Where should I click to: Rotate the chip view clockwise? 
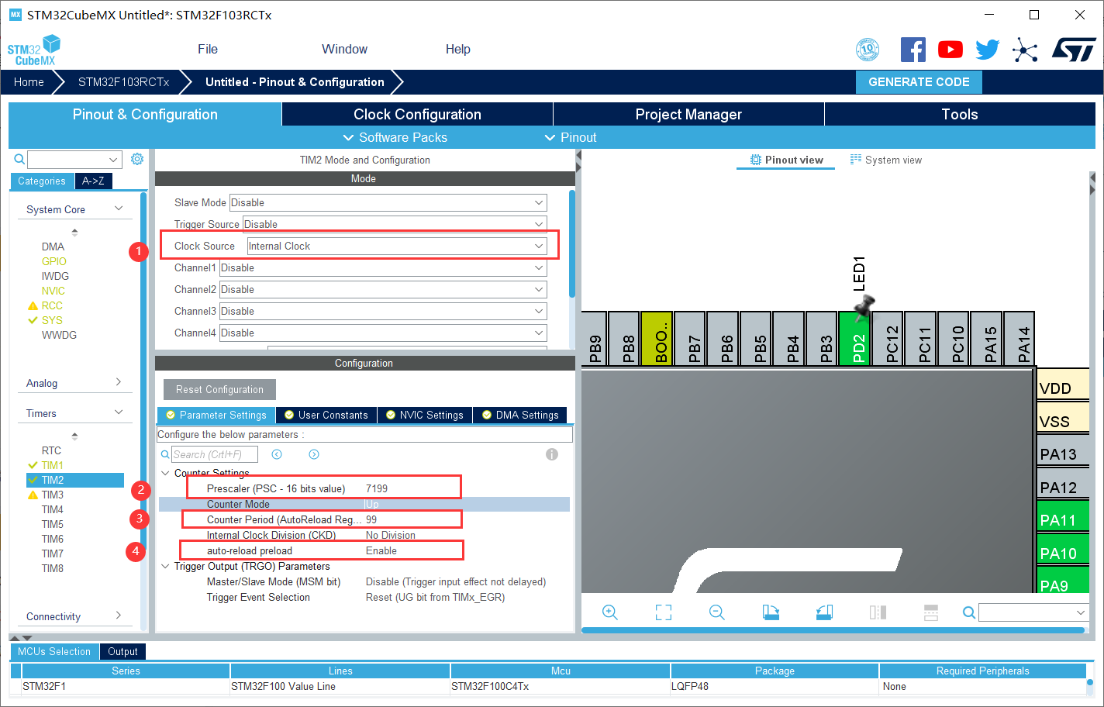click(771, 612)
